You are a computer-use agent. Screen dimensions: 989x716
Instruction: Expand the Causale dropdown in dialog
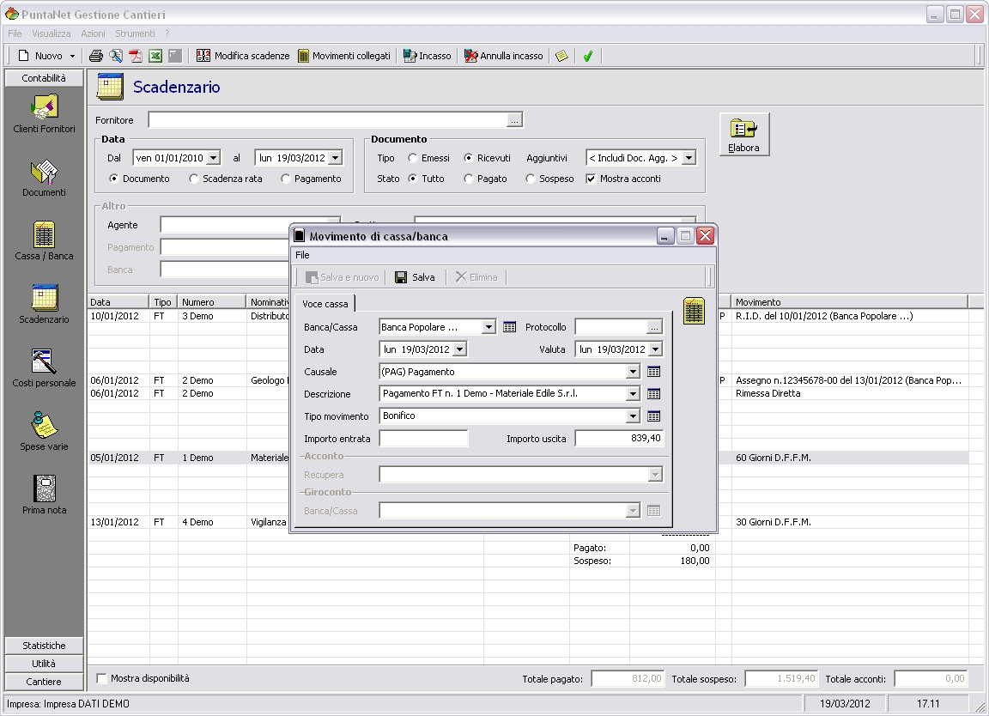pyautogui.click(x=633, y=372)
